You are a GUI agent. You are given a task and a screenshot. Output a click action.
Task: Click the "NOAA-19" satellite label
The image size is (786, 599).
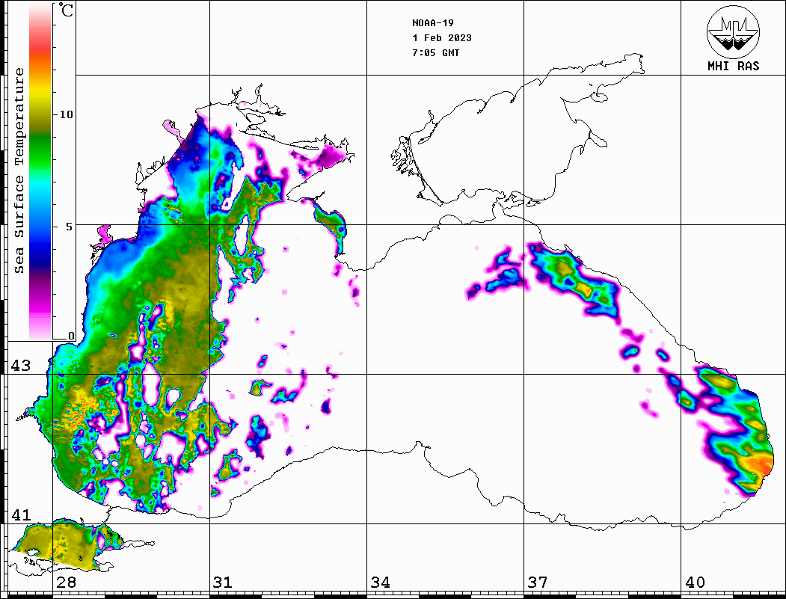tap(432, 23)
